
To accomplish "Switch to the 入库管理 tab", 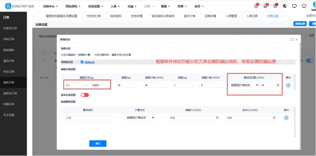I will pyautogui.click(x=231, y=16).
